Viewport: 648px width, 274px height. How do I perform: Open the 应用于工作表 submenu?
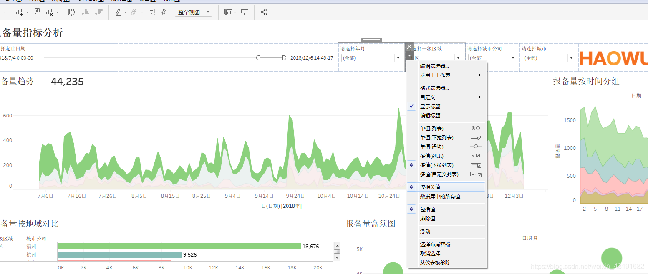click(446, 75)
